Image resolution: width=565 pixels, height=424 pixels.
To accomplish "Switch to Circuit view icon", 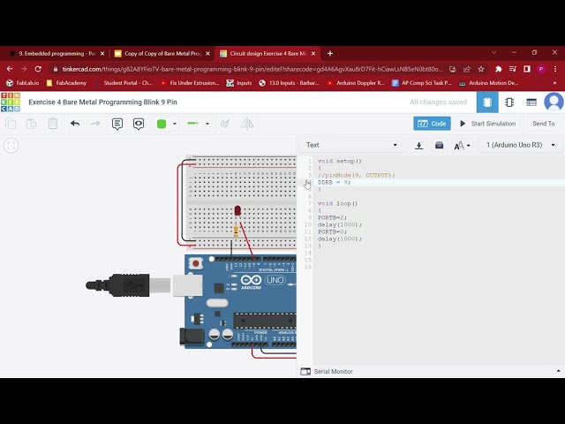I will coord(487,102).
